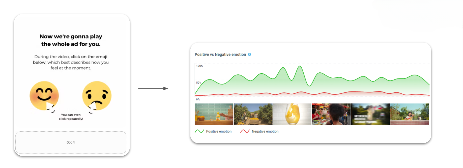
Task: Click the Got it! button
Action: tap(71, 142)
